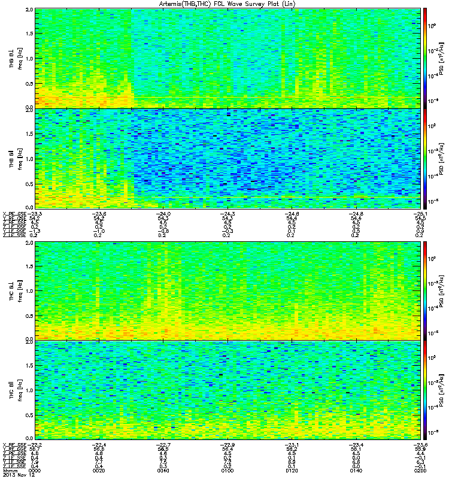Viewport: 449px width, 479px height.
Task: Click the PSD [nT²/Hz] label beside THB B∥ color bar
Action: pos(442,159)
